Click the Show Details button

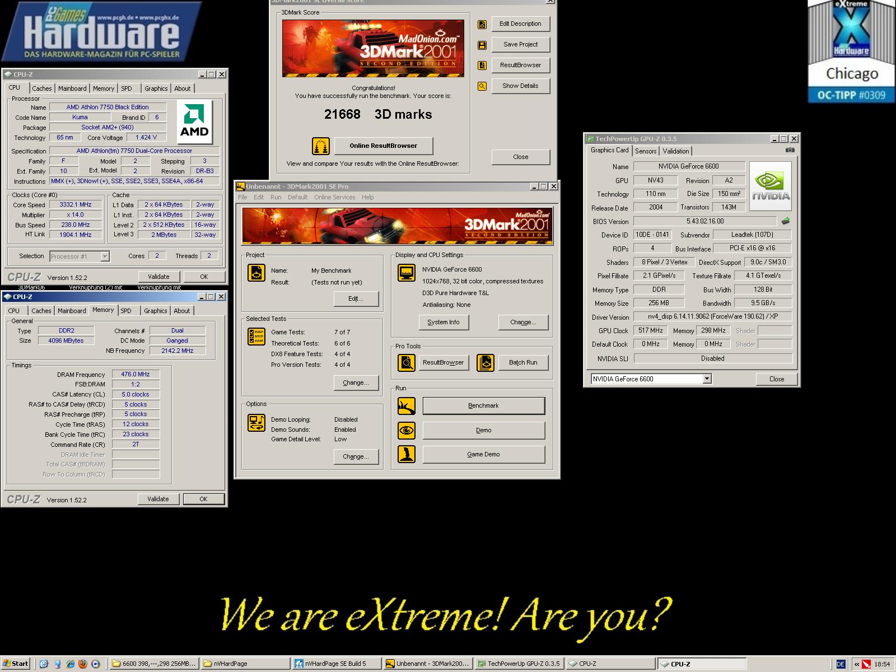(x=520, y=86)
